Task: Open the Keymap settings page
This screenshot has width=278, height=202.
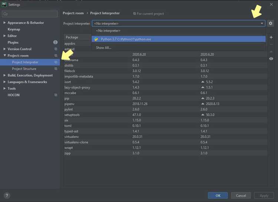Action: coord(14,29)
